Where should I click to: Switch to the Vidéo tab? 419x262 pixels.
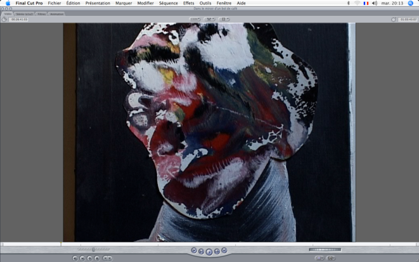pos(8,13)
